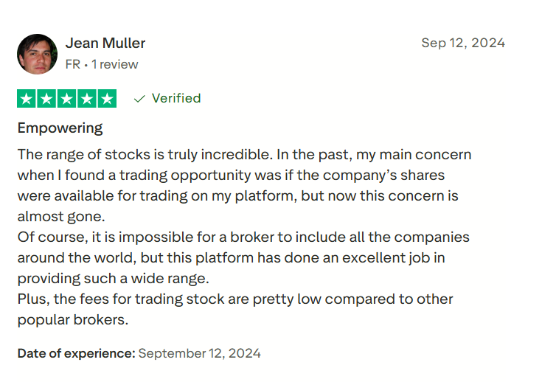Click the fifth (last) rating star
This screenshot has width=556, height=382.
[x=107, y=99]
